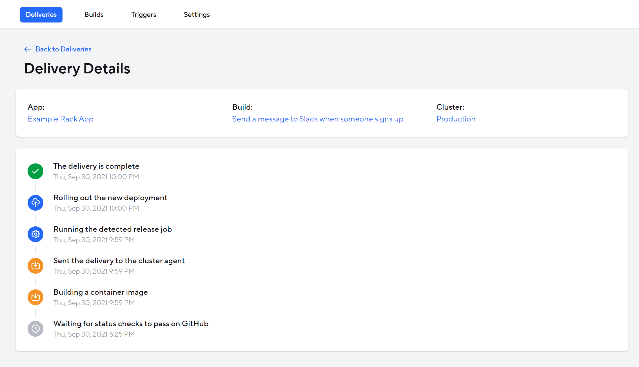Open the Example Rack App link
Viewport: 639px width, 367px height.
click(60, 119)
